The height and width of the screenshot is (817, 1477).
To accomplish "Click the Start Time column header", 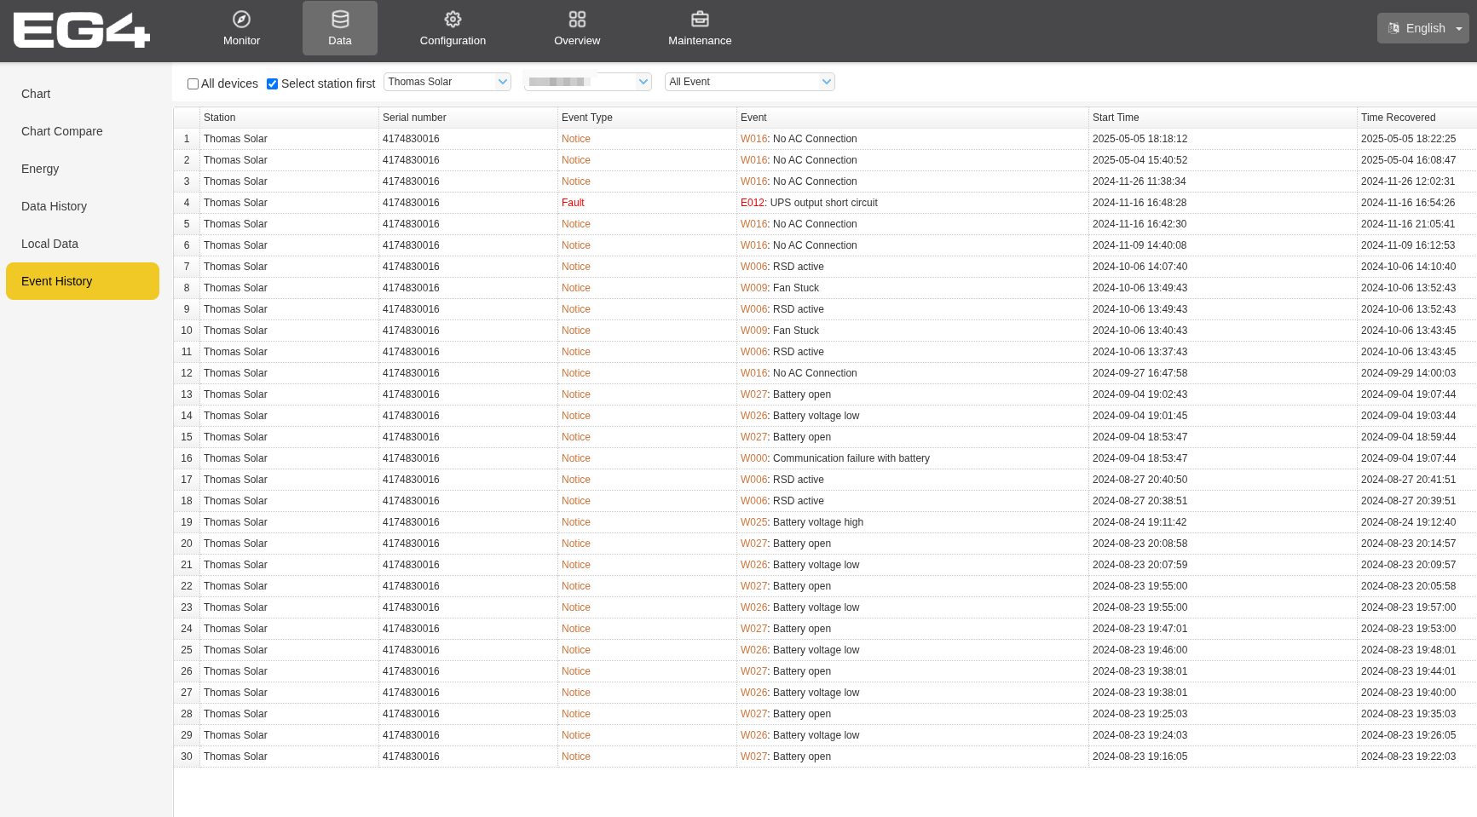I will coord(1116,118).
